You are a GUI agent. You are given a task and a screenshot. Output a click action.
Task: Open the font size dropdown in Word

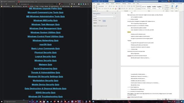click(108, 6)
